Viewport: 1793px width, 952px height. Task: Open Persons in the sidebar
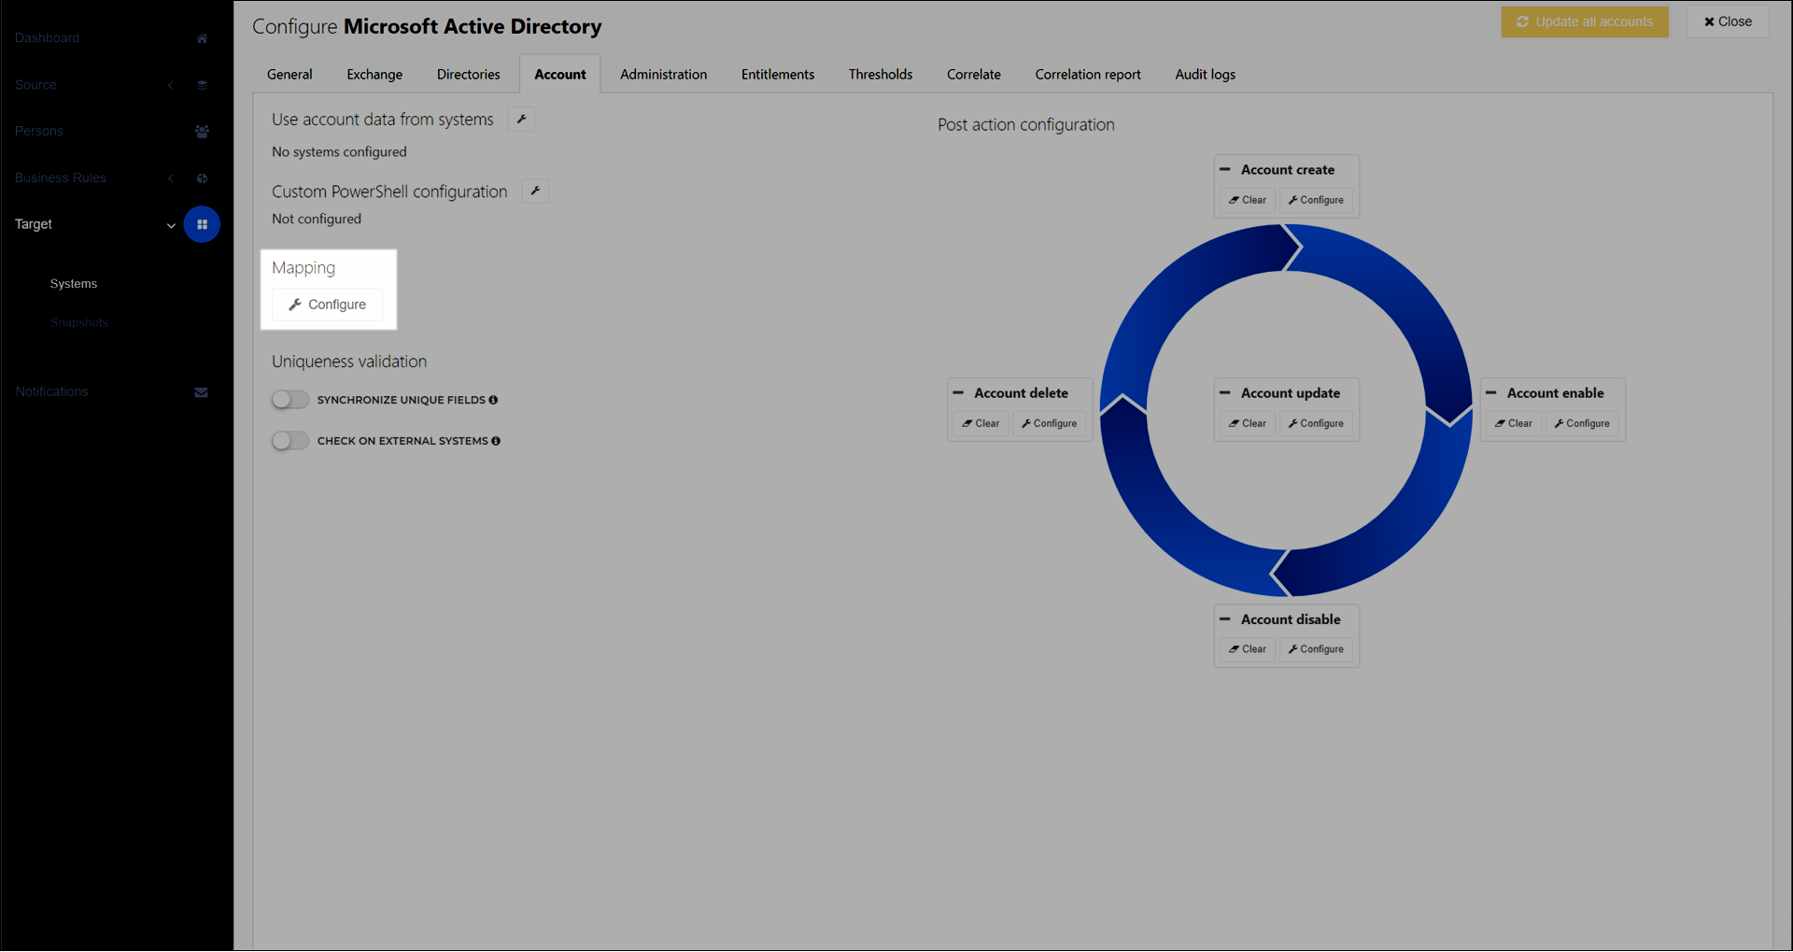click(39, 132)
